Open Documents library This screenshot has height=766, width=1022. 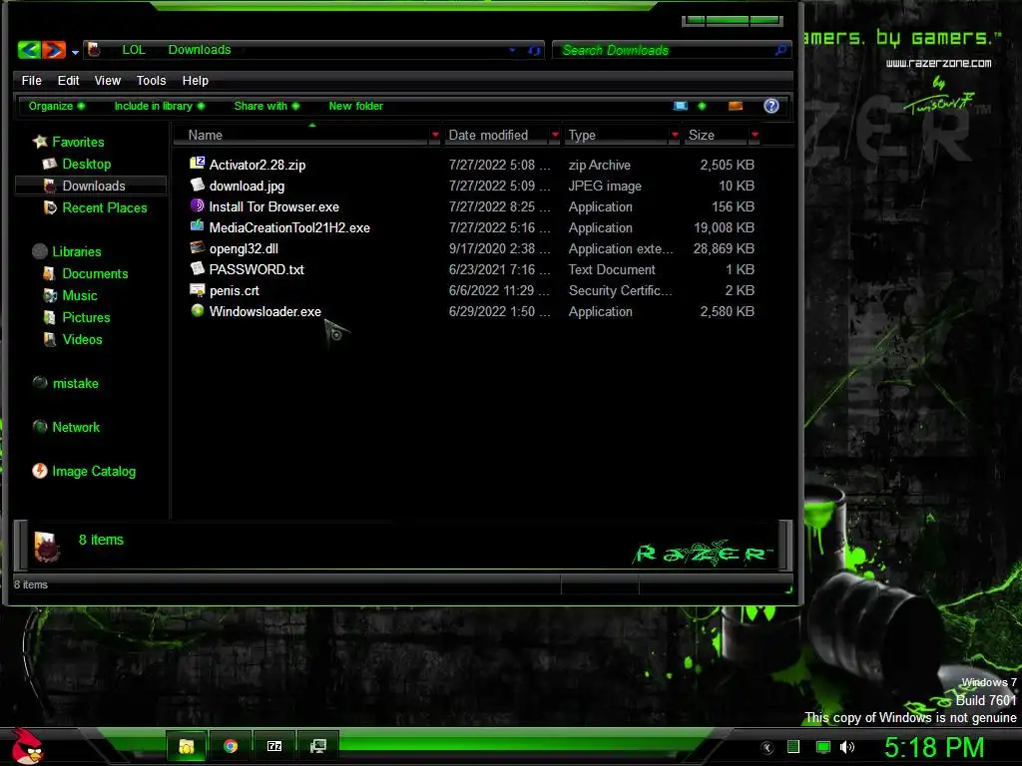tap(95, 273)
